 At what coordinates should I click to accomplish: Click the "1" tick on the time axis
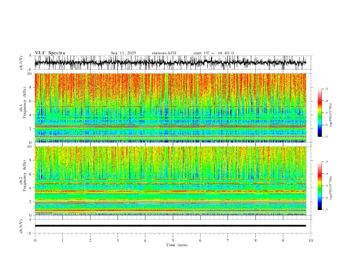[x=62, y=240]
